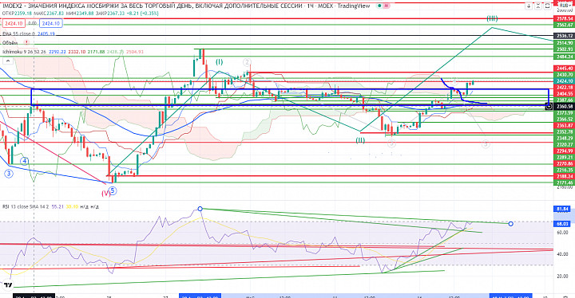575x298 pixels.
Task: Select the (III) Elliott wave label
Action: tap(492, 18)
